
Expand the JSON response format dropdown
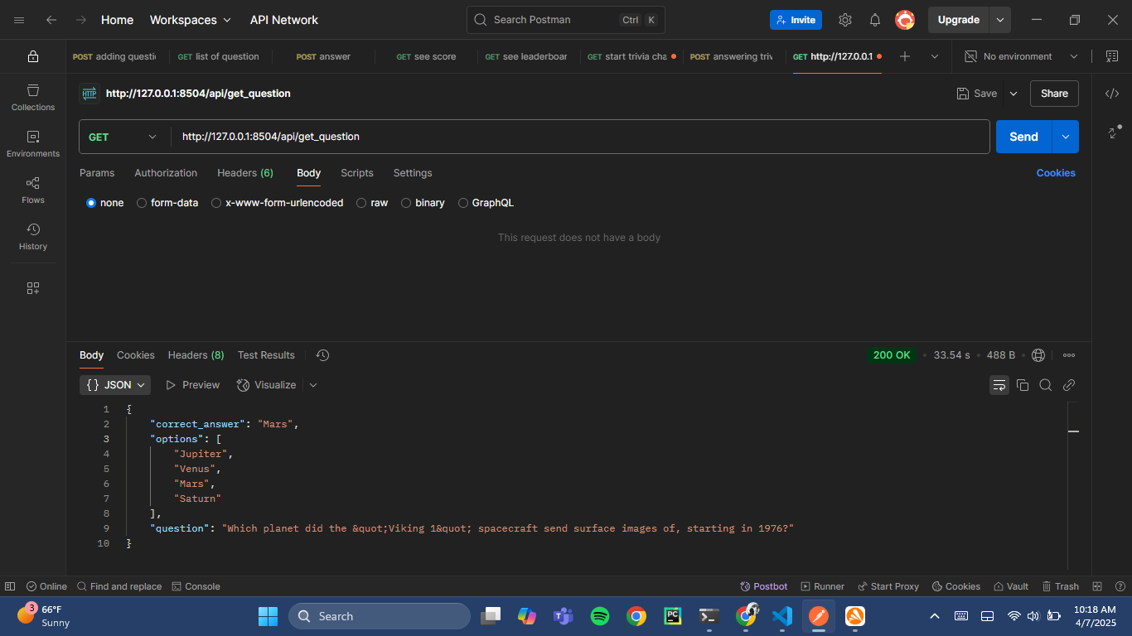tap(115, 385)
